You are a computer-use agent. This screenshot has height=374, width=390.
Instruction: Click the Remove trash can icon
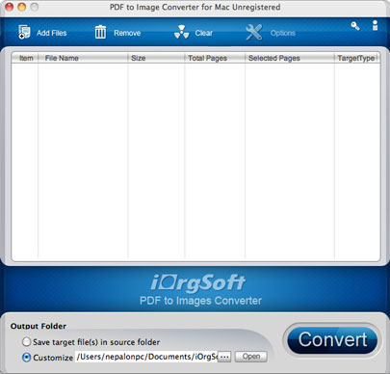point(100,32)
